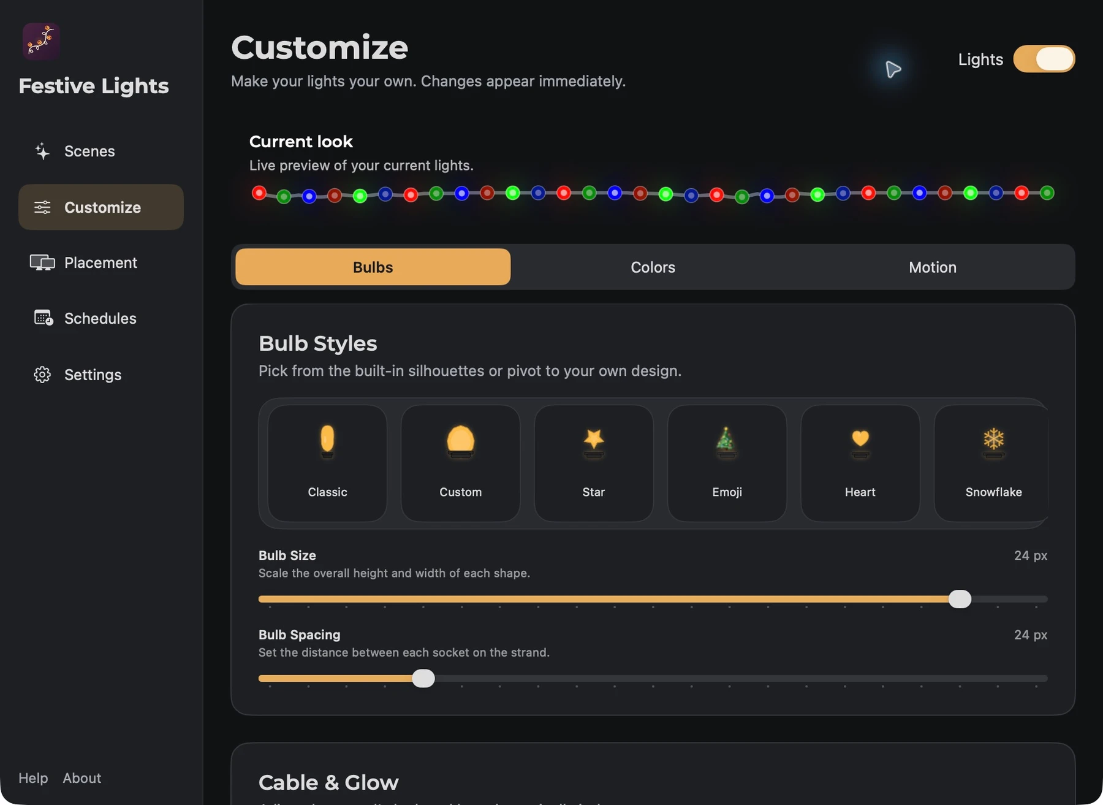Open Settings in the sidebar
This screenshot has height=805, width=1103.
pyautogui.click(x=101, y=375)
